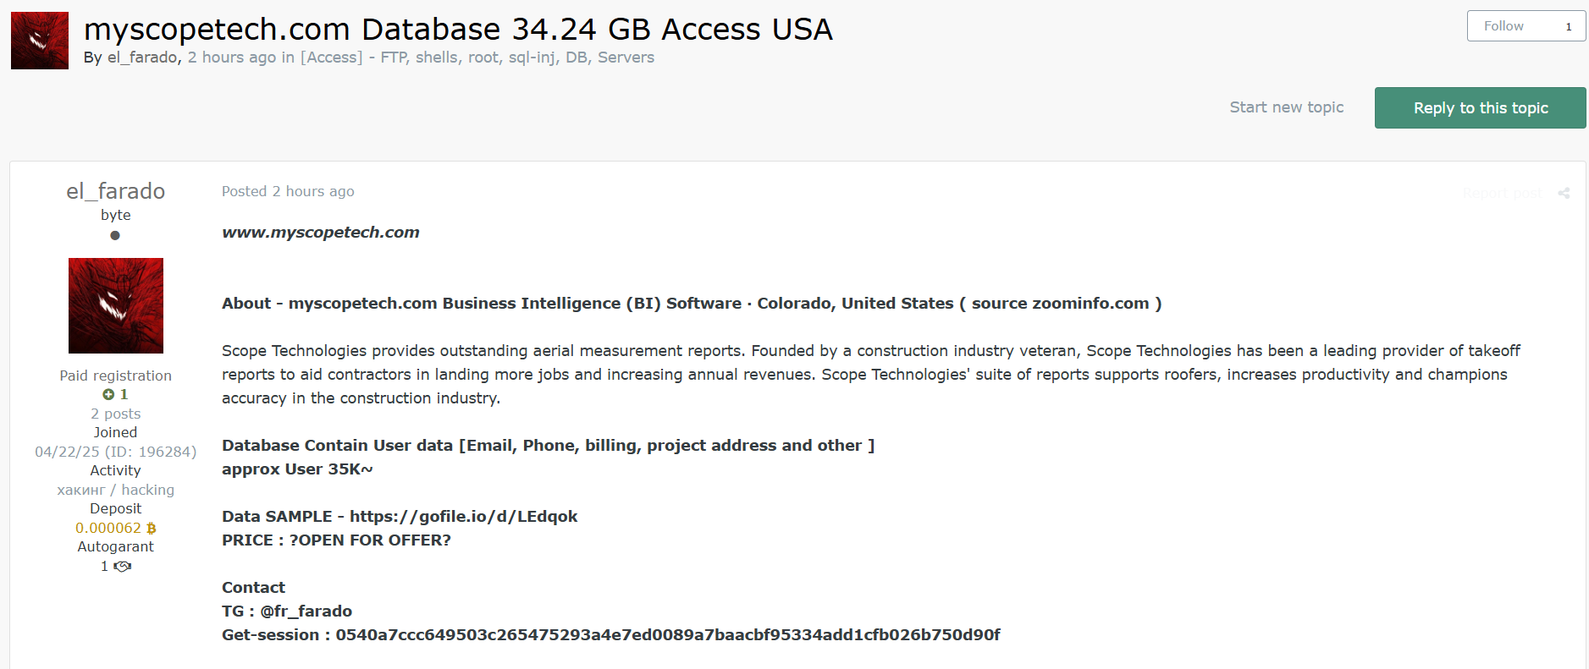Open el_farado username in author sidebar
Viewport: 1589px width, 669px height.
(x=116, y=191)
